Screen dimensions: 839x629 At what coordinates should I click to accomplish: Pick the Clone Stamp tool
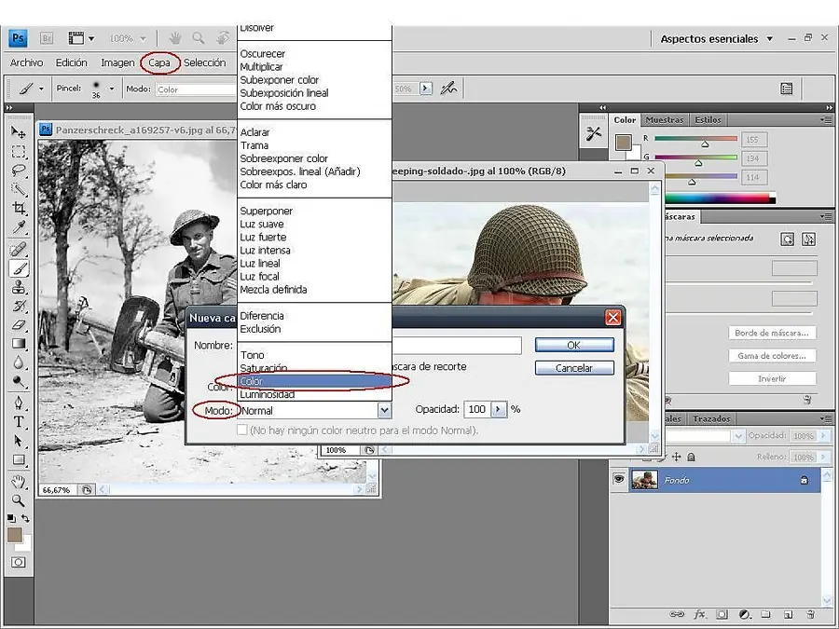click(x=19, y=288)
